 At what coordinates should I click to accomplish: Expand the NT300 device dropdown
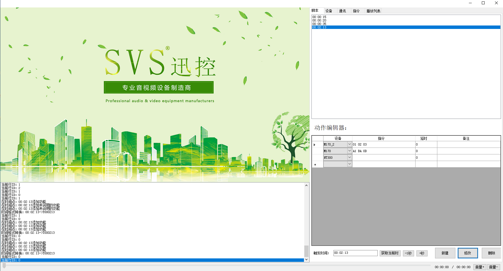(349, 158)
